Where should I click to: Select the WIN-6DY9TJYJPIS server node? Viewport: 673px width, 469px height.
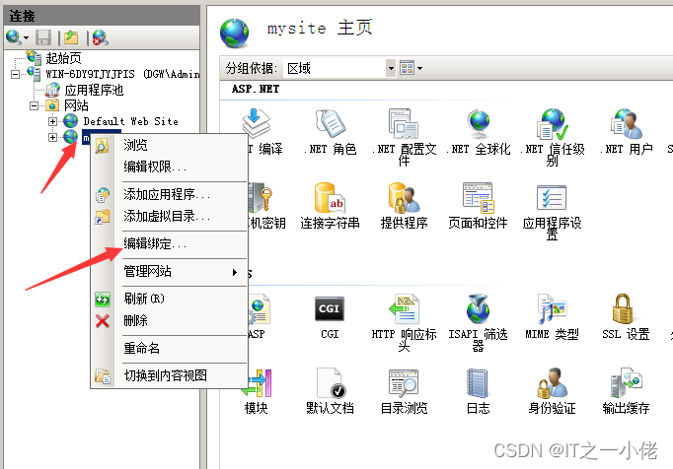(122, 74)
